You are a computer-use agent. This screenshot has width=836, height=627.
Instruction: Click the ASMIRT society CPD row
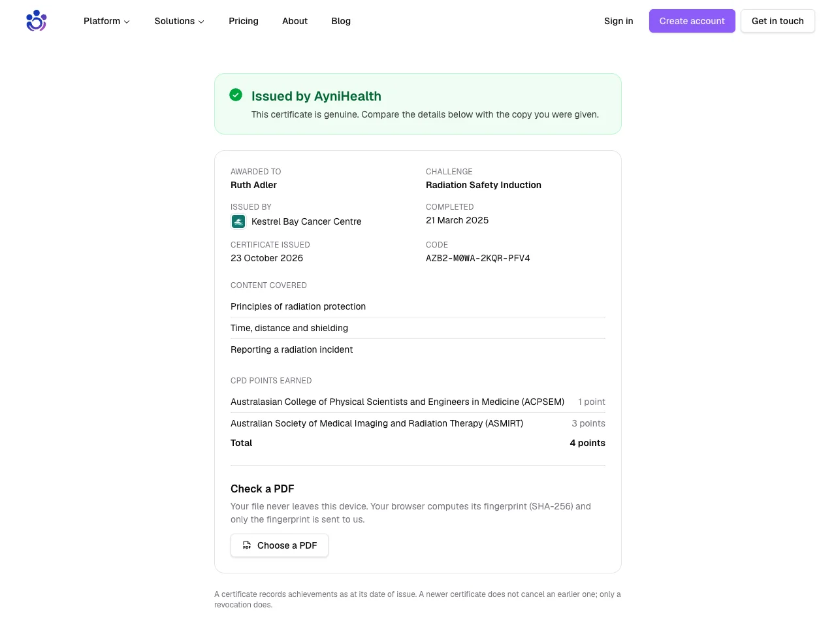(418, 423)
